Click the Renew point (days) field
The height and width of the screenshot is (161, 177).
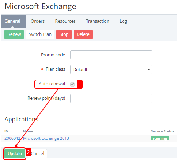[x=111, y=98]
